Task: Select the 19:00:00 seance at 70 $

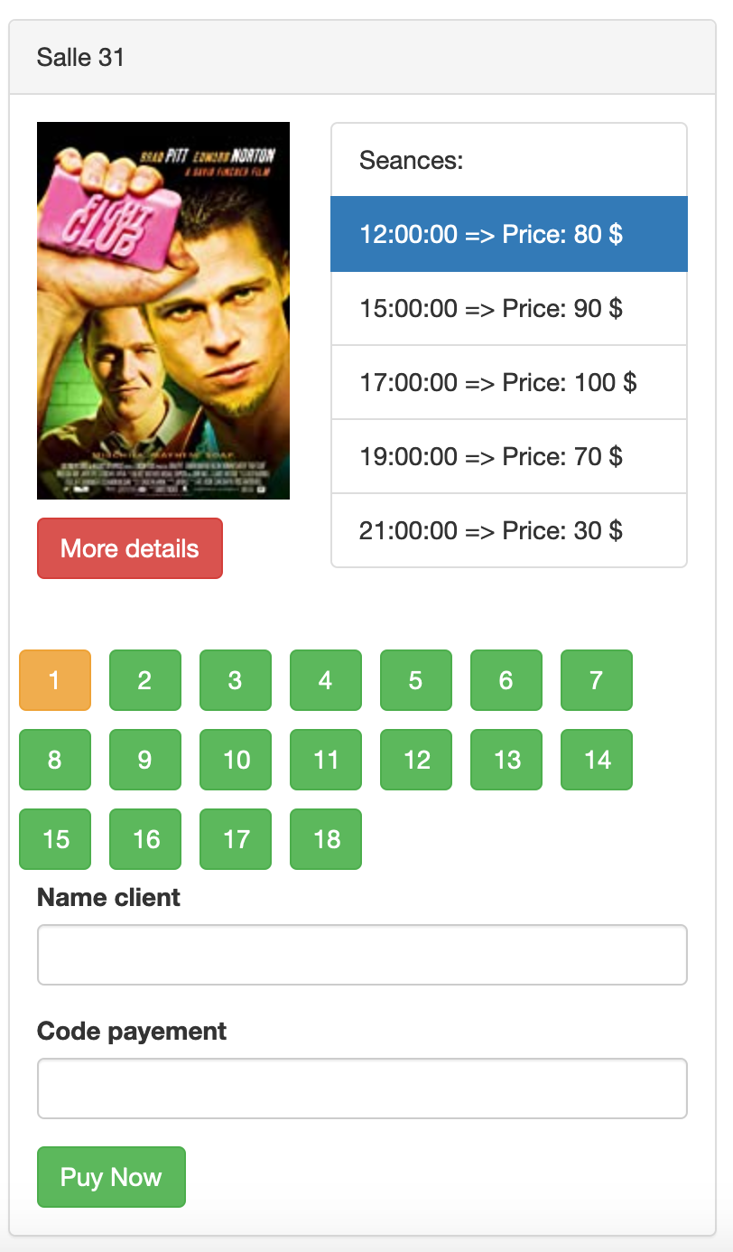Action: point(508,456)
